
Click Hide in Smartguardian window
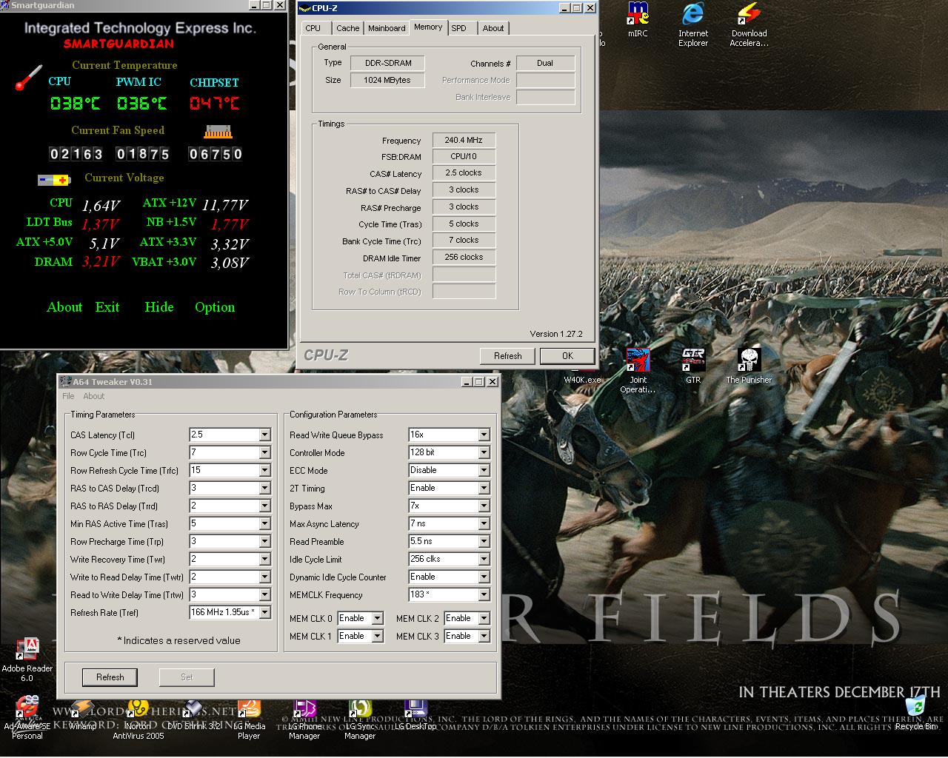pos(159,307)
